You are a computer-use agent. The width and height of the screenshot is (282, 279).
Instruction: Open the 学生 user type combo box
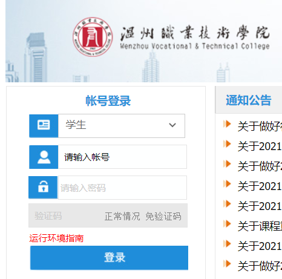point(122,126)
